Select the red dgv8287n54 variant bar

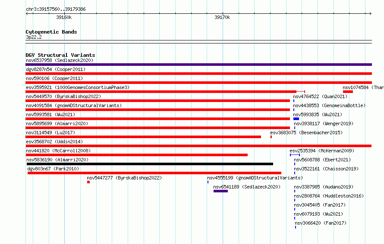(x=198, y=74)
